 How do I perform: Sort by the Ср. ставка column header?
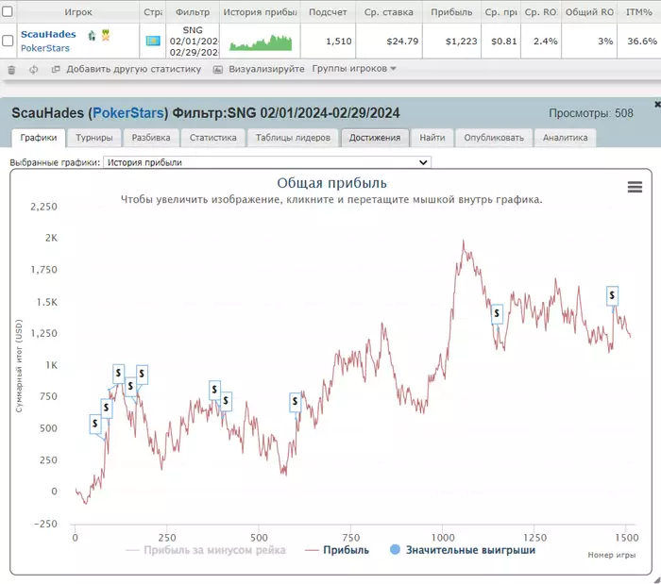(x=389, y=12)
